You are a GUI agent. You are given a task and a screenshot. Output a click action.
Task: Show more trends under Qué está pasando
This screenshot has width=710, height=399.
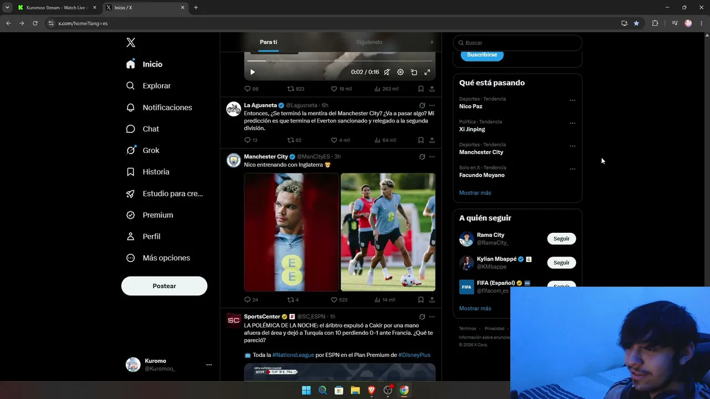[x=475, y=193]
